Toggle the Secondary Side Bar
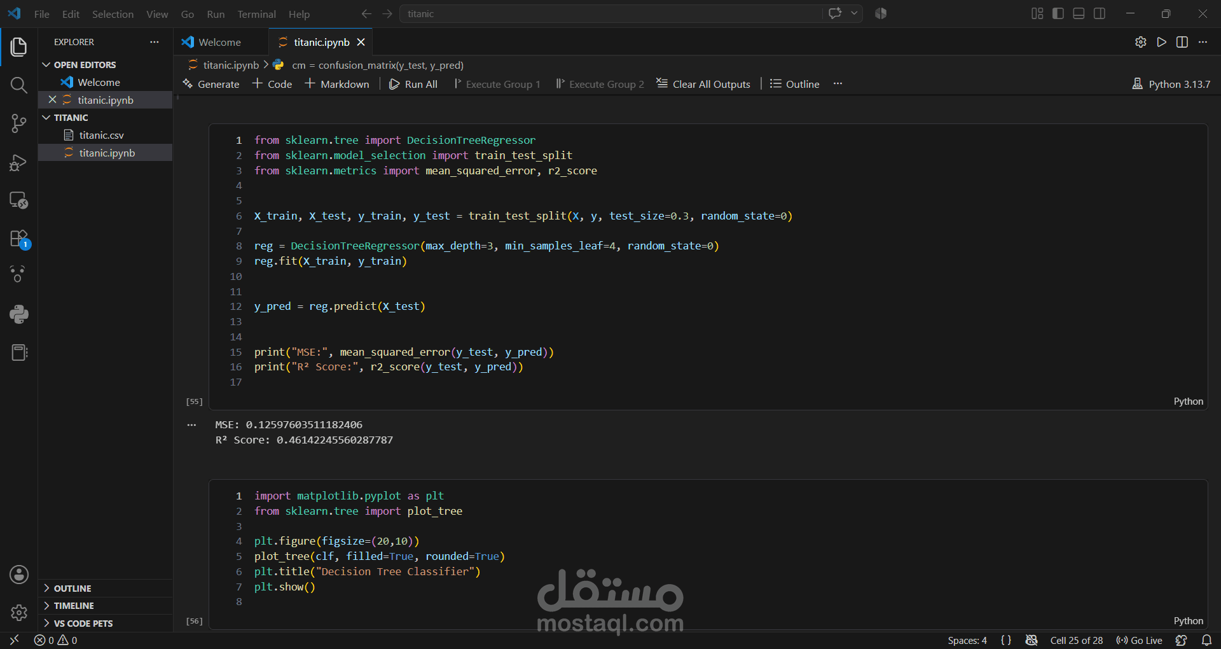The height and width of the screenshot is (649, 1221). pyautogui.click(x=1100, y=13)
